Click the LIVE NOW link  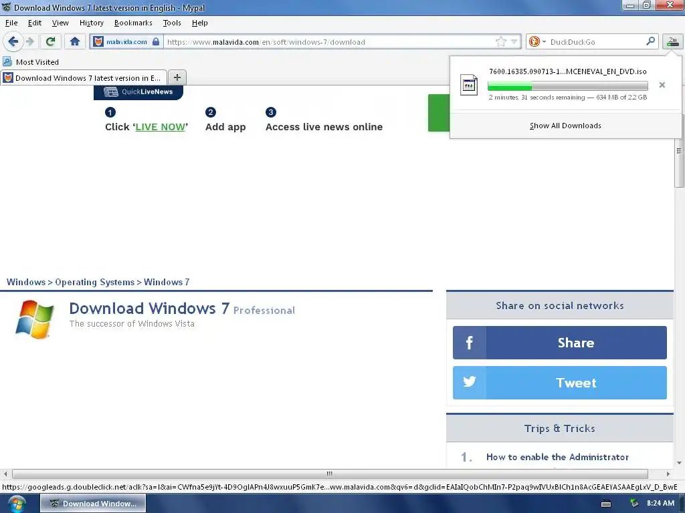[161, 127]
